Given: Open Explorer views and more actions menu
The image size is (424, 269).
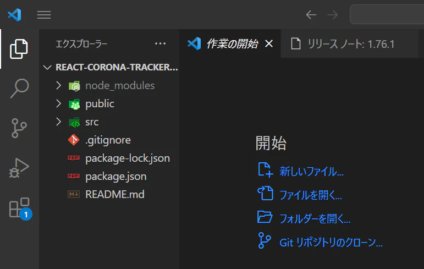Looking at the screenshot, I should (x=160, y=43).
